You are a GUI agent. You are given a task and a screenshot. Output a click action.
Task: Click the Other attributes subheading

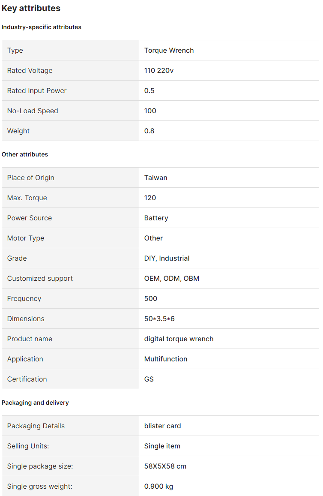tap(25, 154)
